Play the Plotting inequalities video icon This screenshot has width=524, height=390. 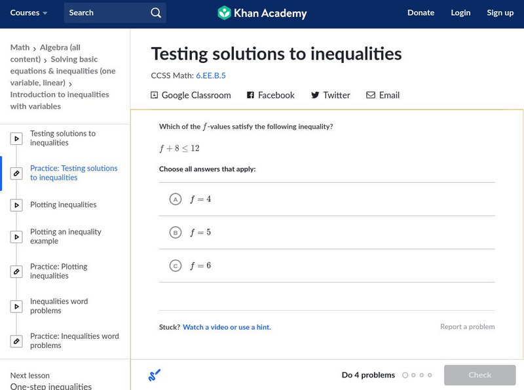click(17, 205)
